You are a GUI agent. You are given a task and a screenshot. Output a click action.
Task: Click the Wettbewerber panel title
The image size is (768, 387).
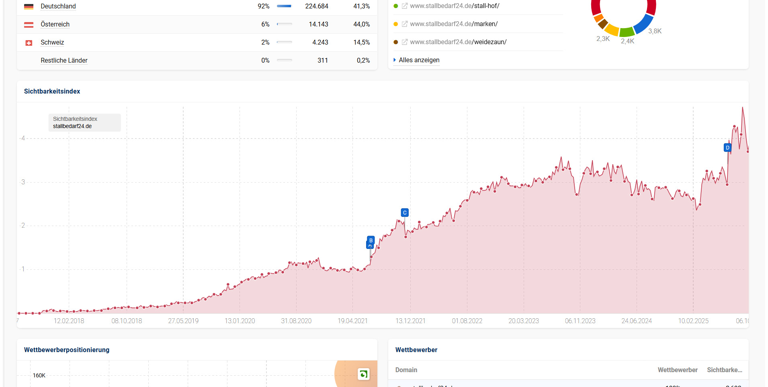[x=416, y=350]
